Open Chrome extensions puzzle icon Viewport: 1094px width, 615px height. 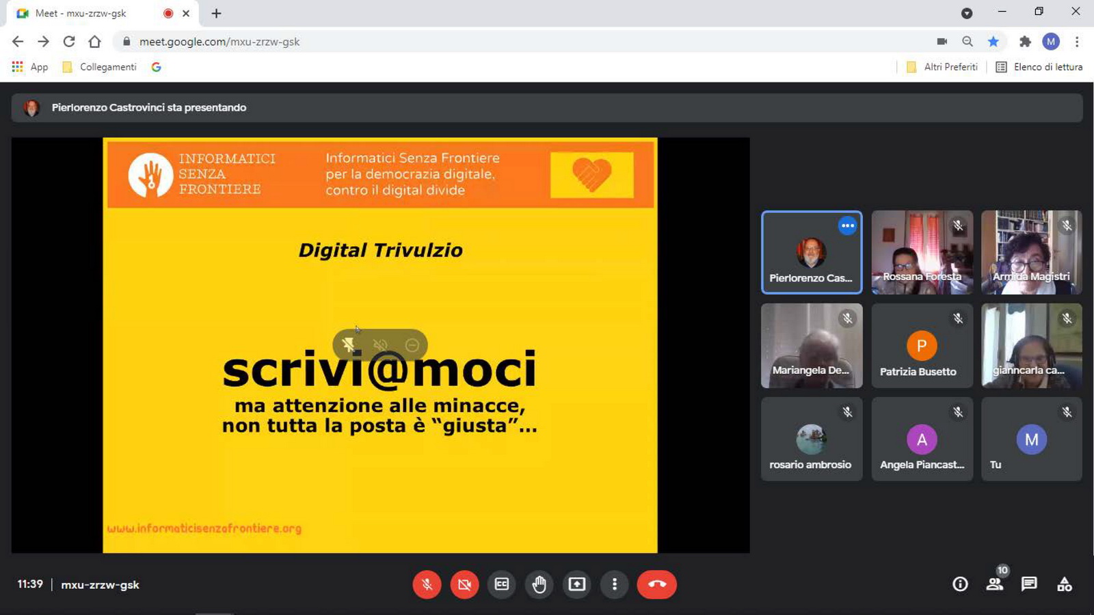coord(1024,42)
